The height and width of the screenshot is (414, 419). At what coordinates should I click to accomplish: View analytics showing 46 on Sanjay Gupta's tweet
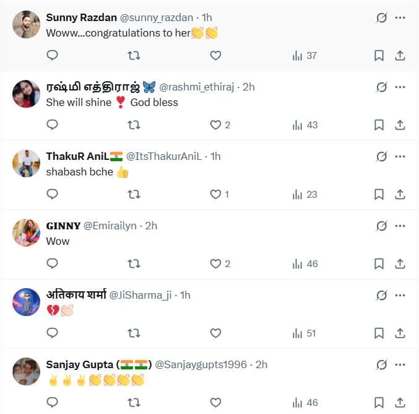pos(305,402)
